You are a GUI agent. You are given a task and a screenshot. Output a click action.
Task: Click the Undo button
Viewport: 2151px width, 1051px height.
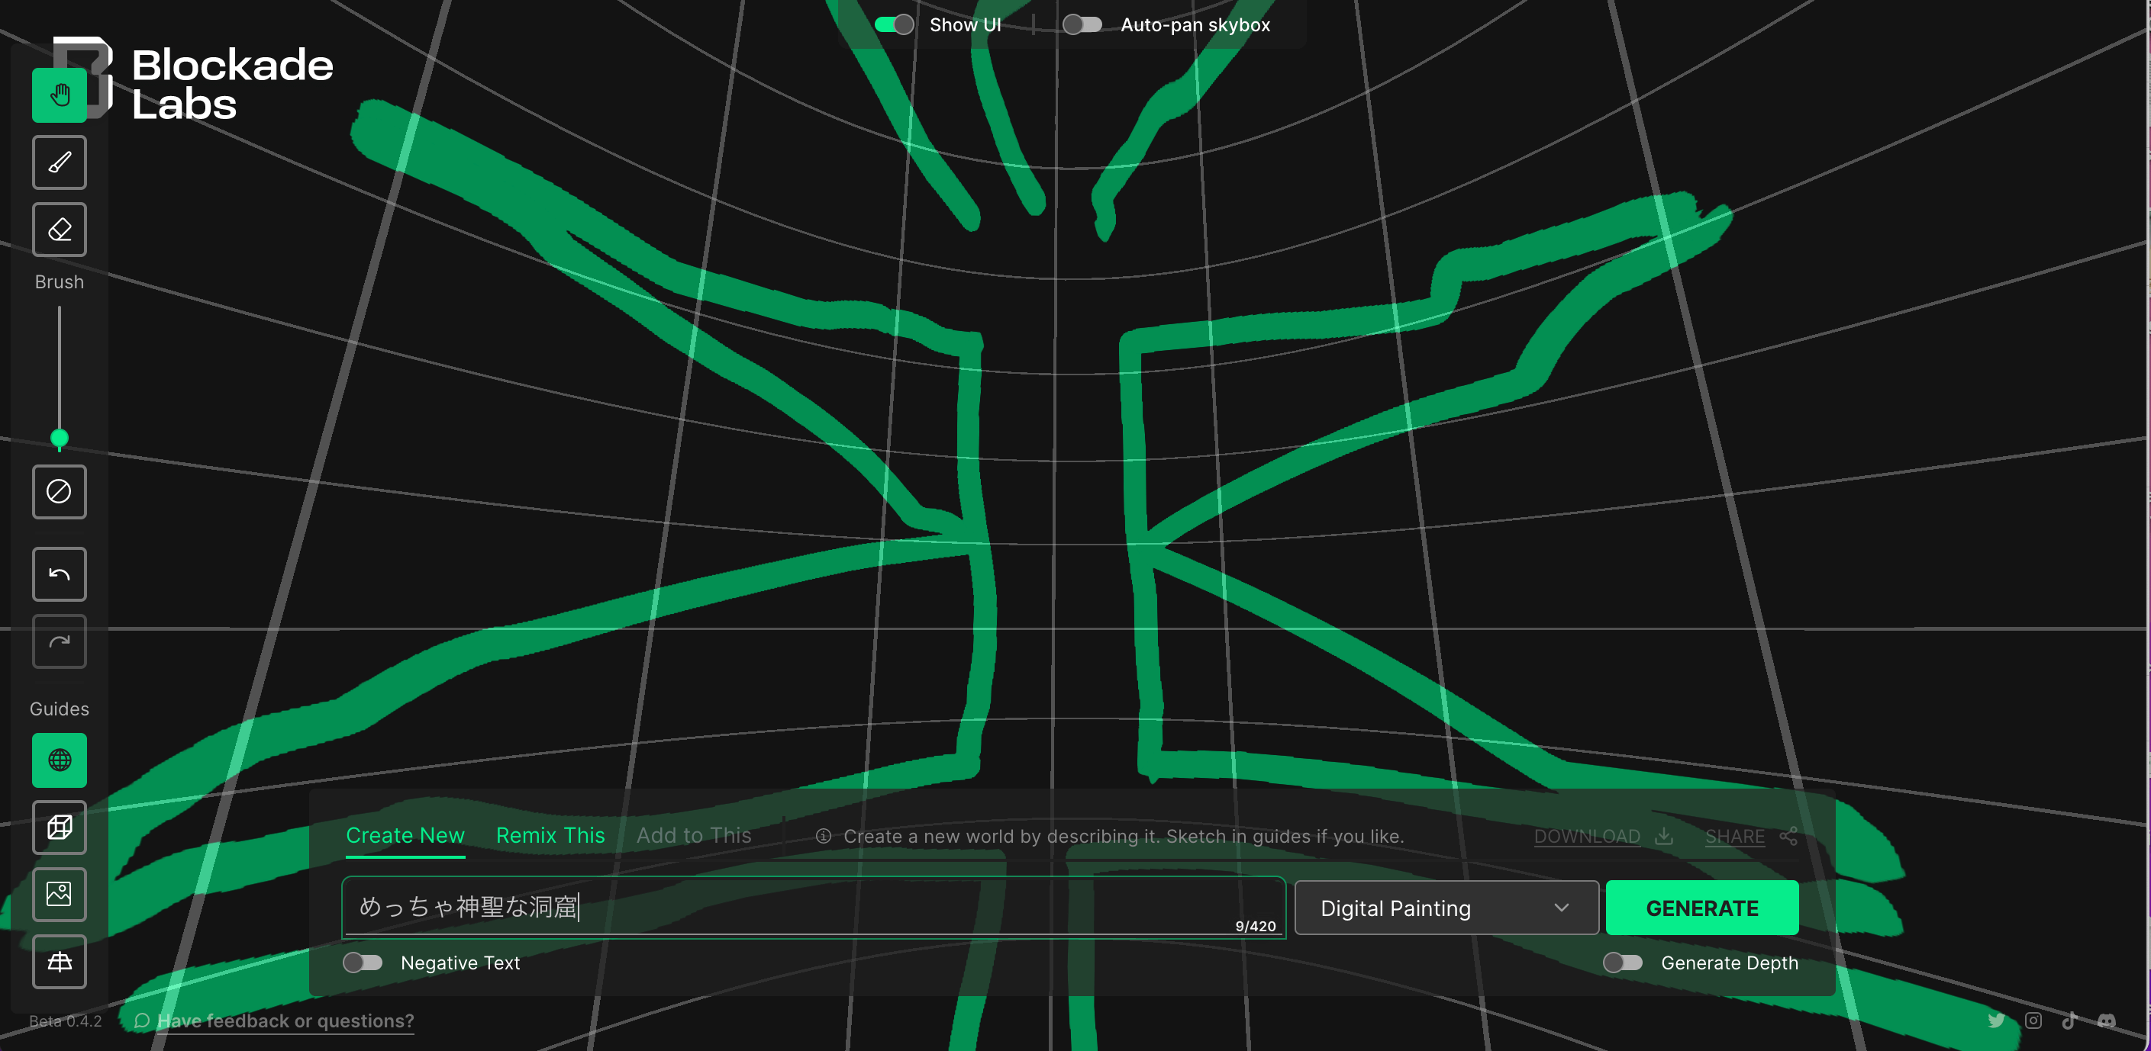pos(59,573)
